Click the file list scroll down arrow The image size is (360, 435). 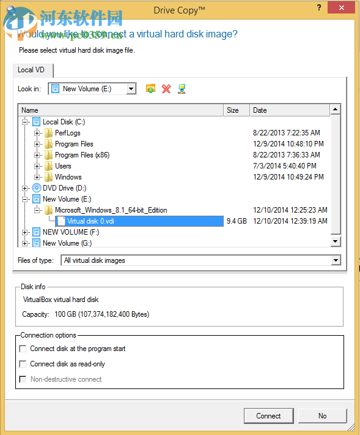click(x=336, y=241)
